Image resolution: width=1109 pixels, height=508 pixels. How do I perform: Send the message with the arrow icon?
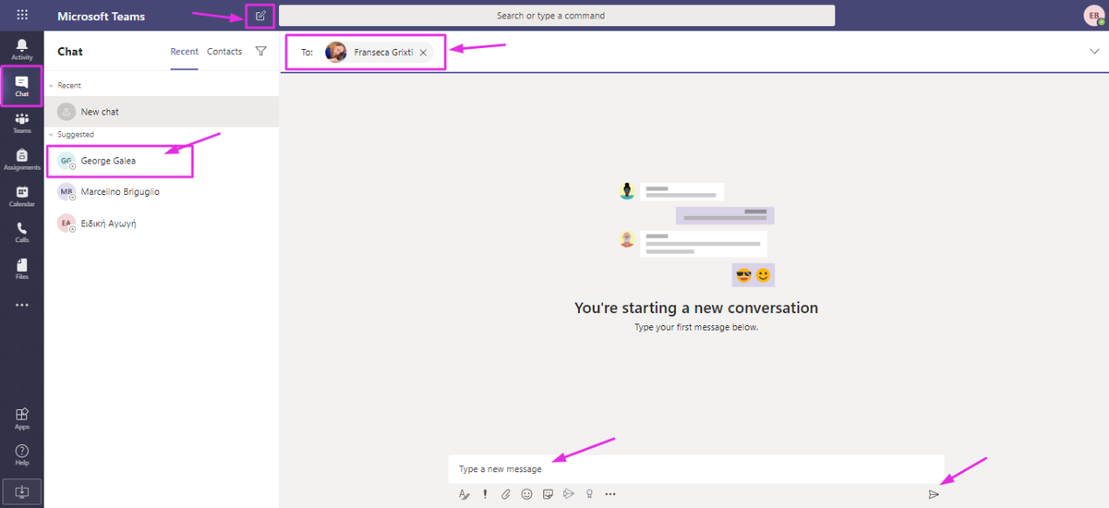click(933, 494)
